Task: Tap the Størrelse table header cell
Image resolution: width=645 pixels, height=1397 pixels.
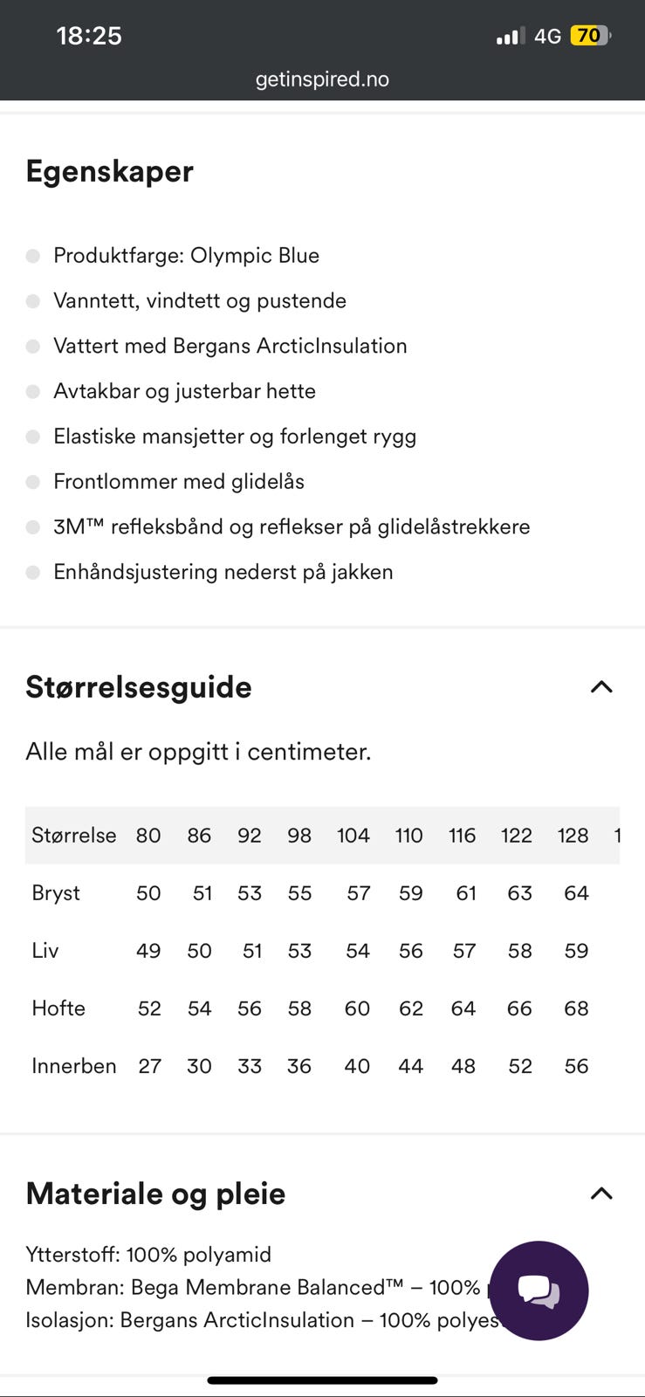Action: click(x=74, y=836)
